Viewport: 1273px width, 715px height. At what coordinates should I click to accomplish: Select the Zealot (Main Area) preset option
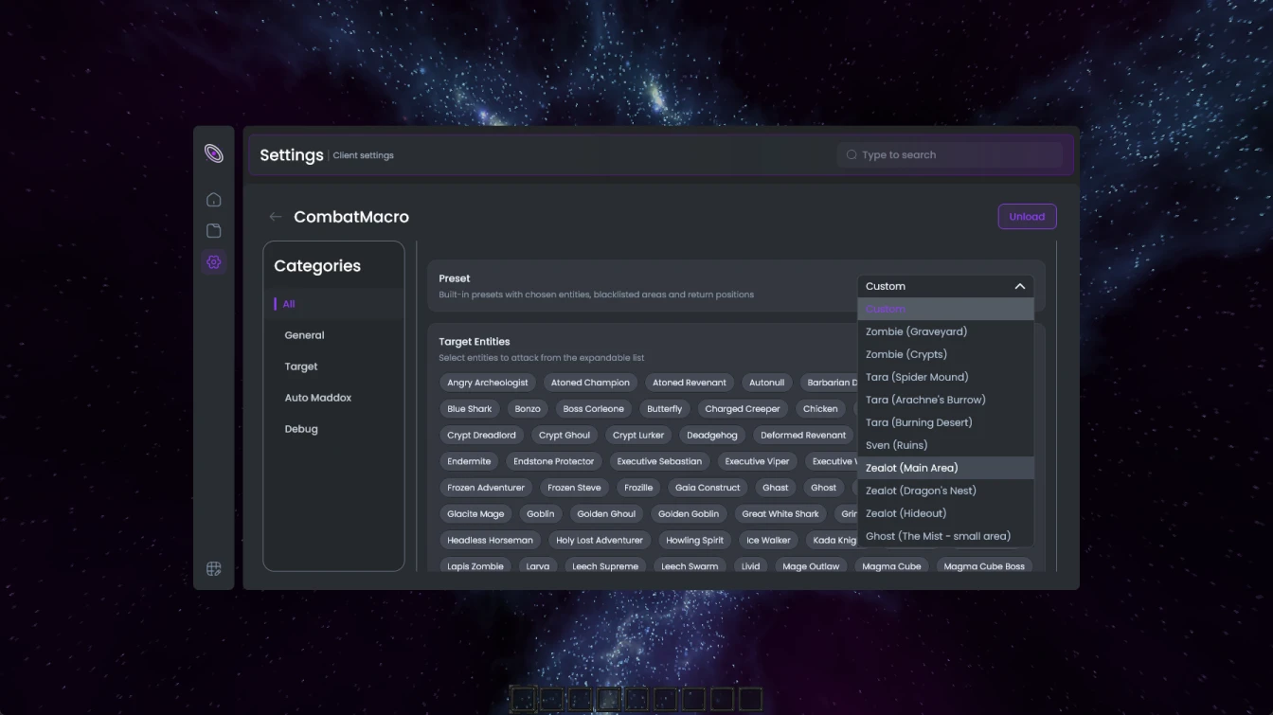(911, 467)
